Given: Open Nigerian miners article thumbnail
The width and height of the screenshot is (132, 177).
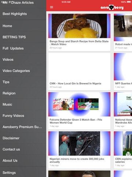Looking at the screenshot, I should click(x=79, y=143).
